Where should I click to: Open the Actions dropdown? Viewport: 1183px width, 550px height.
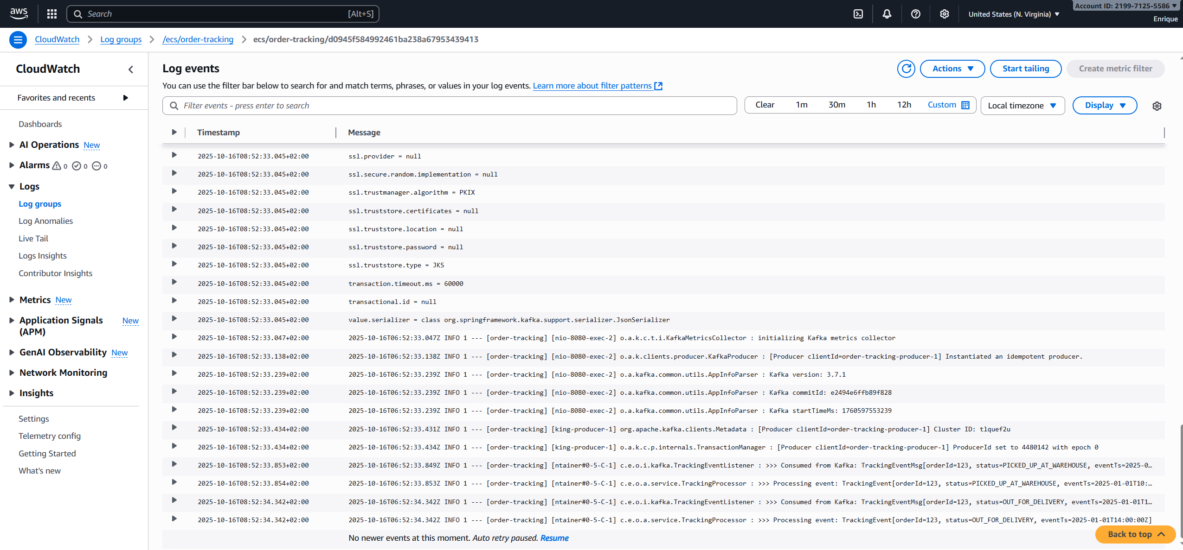pos(952,68)
